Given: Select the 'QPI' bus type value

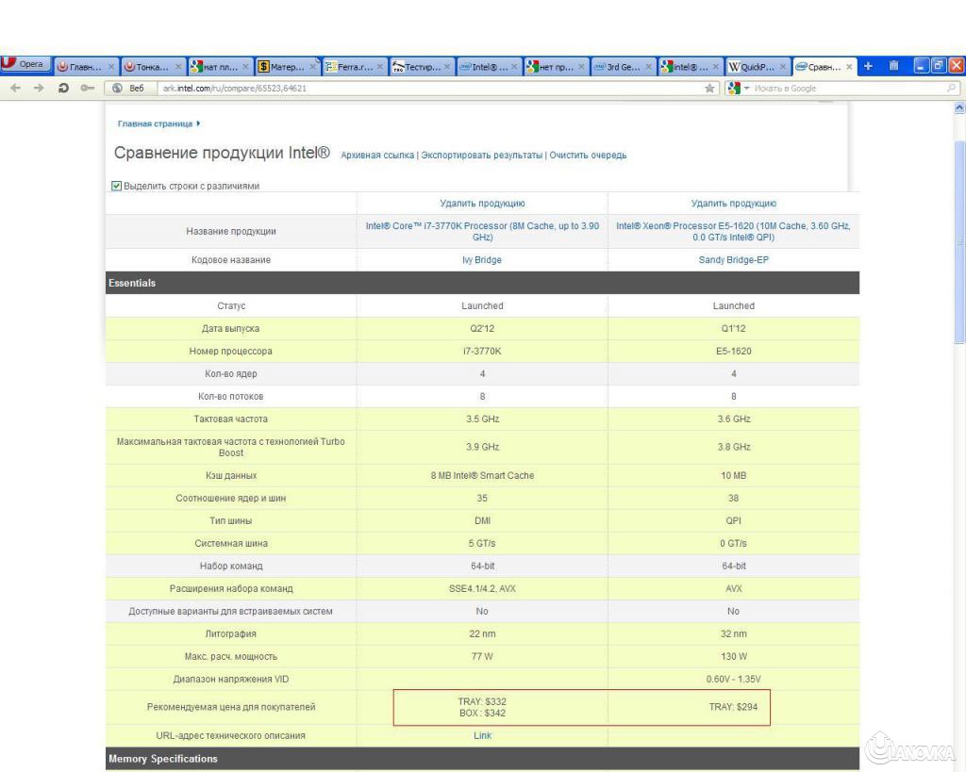Looking at the screenshot, I should pyautogui.click(x=734, y=521).
